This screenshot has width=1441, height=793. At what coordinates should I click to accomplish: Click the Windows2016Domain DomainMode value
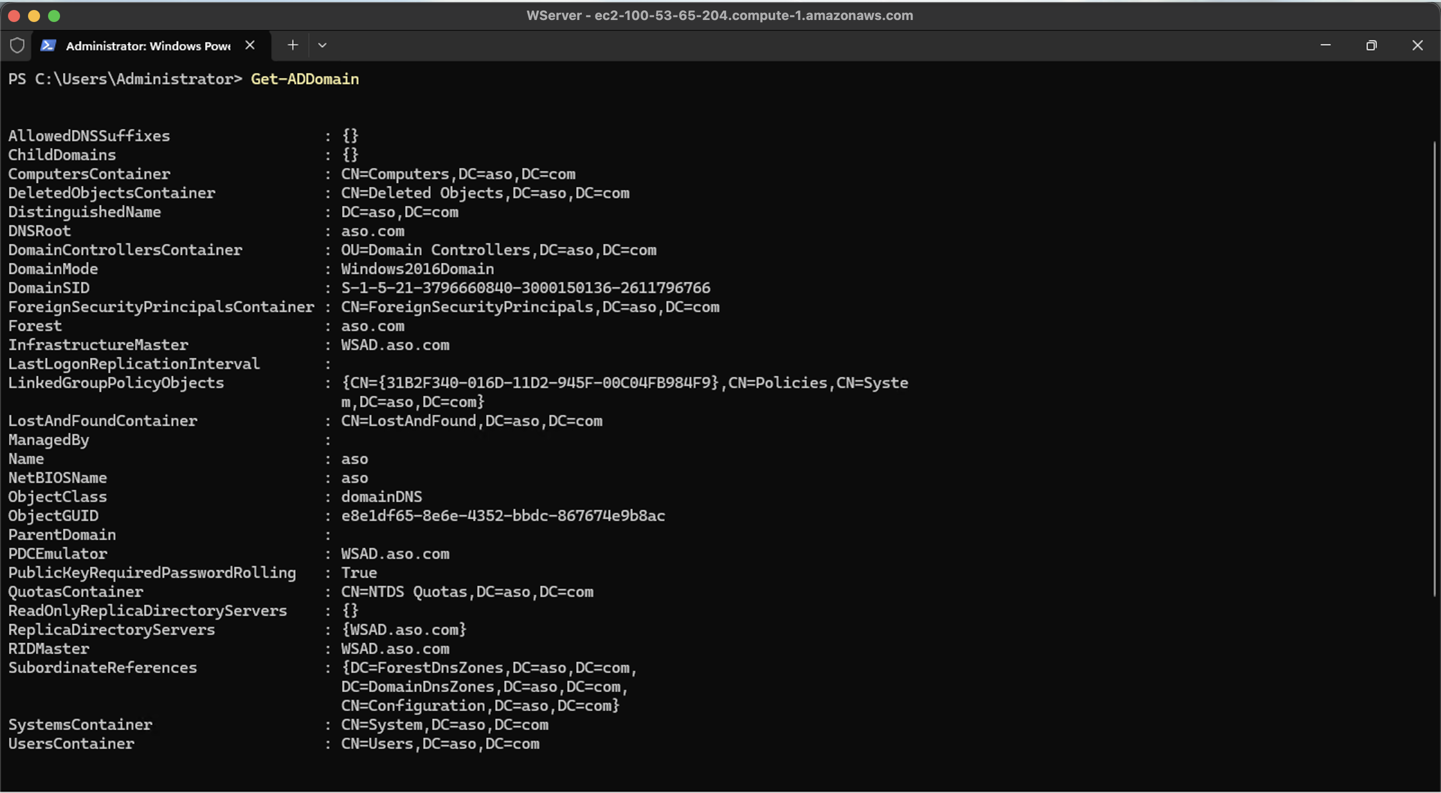click(417, 269)
